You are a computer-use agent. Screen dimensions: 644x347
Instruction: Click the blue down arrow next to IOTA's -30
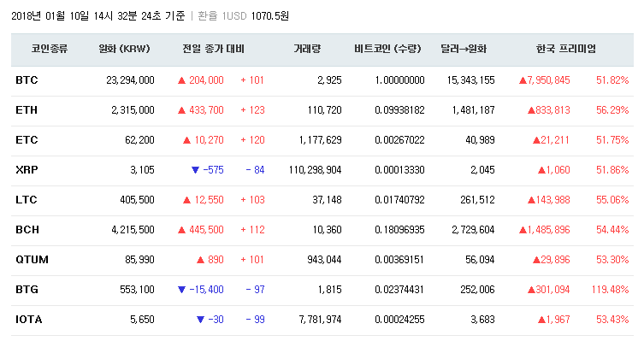[200, 320]
